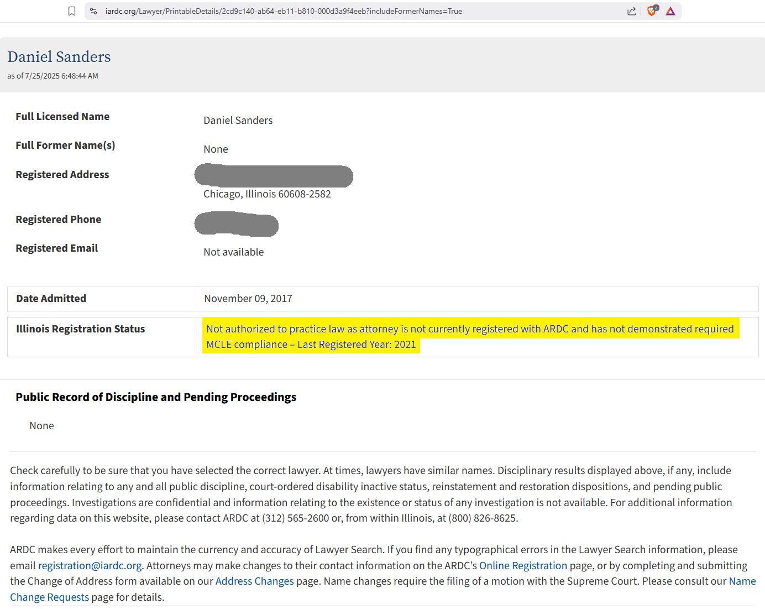
Task: Click the 'Not available' email value
Action: click(x=234, y=252)
